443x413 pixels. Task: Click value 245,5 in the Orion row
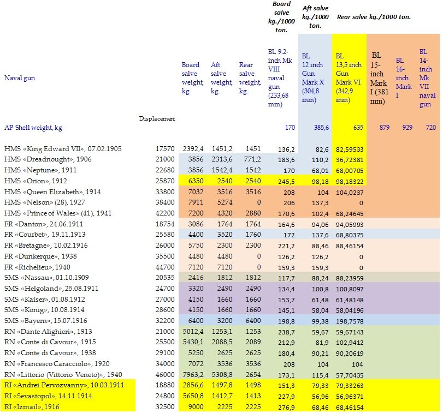[286, 181]
